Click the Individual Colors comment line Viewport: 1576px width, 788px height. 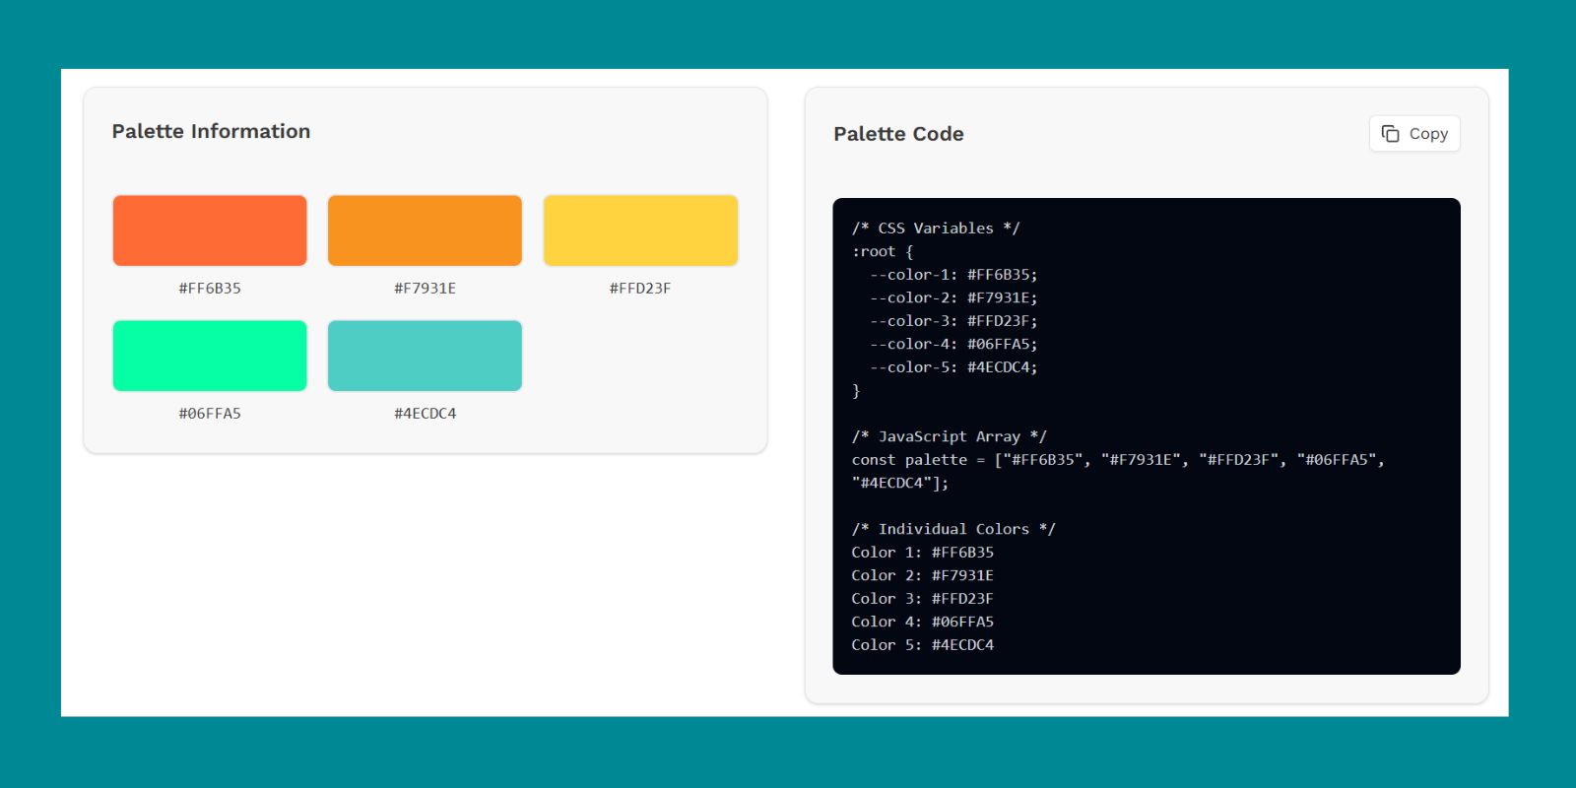952,529
